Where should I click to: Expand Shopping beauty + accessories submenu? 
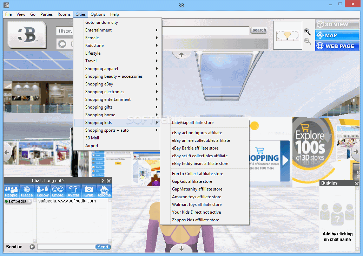118,76
